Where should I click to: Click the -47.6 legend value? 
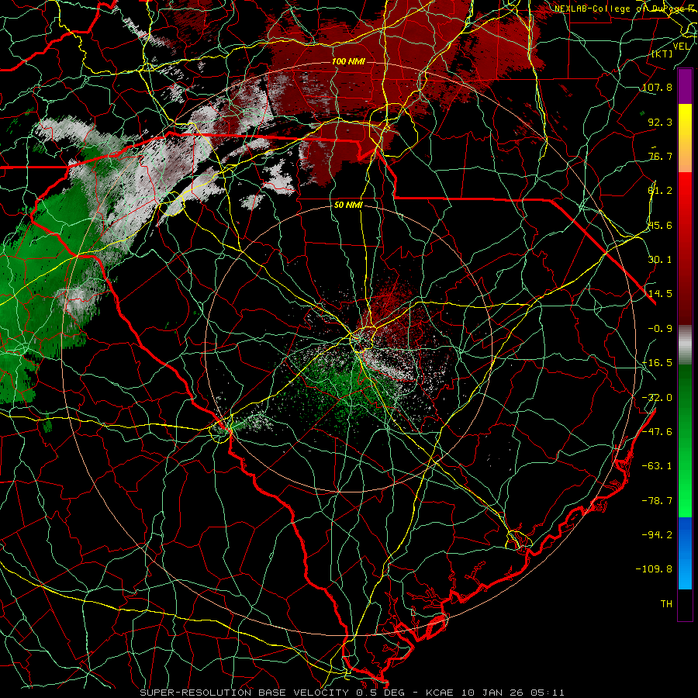657,432
